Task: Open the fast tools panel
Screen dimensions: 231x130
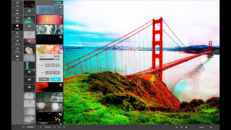Action: pyautogui.click(x=17, y=4)
